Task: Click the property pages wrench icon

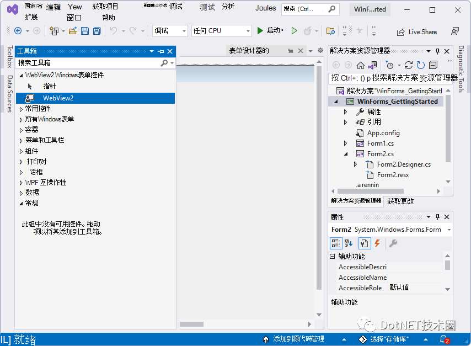Action: 393,243
